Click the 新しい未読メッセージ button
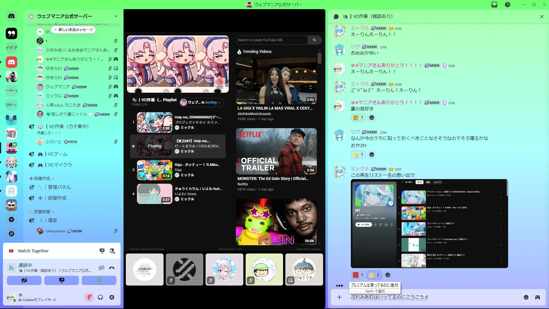 tap(73, 30)
